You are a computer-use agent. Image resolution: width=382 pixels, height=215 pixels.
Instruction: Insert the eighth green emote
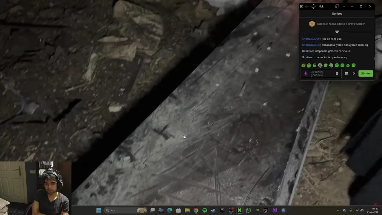(342, 65)
